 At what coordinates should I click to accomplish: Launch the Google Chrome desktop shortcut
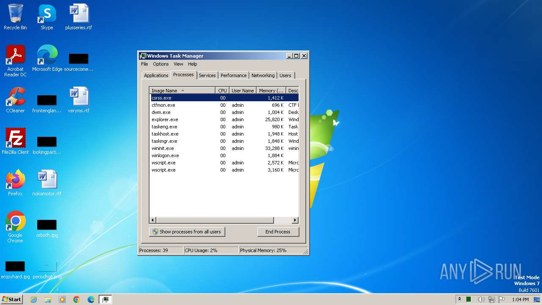pyautogui.click(x=15, y=227)
